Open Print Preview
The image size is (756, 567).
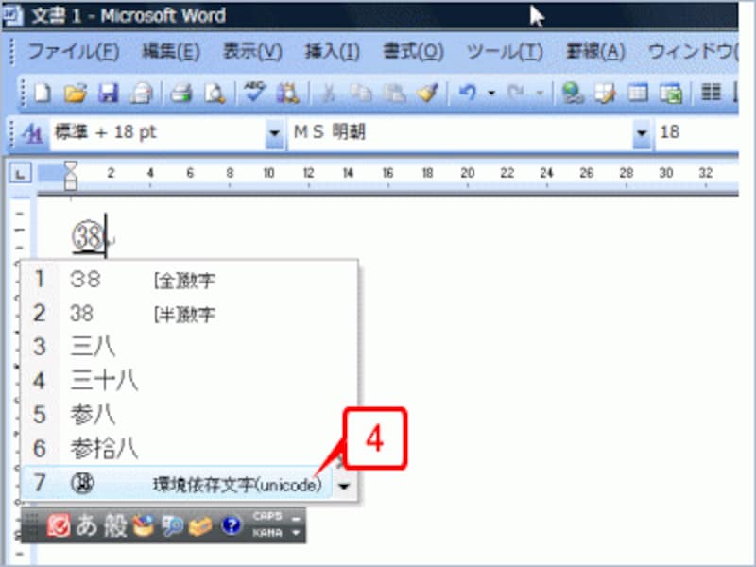click(215, 93)
